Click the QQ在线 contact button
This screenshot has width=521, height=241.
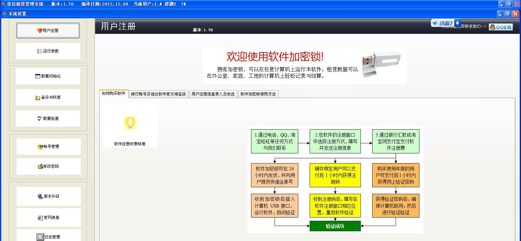click(501, 27)
